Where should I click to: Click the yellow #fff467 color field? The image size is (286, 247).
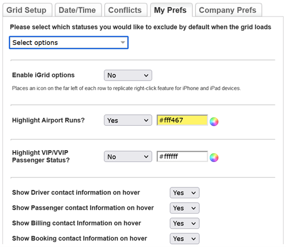[182, 120]
